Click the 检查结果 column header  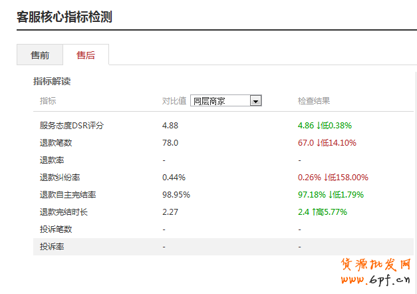click(314, 101)
